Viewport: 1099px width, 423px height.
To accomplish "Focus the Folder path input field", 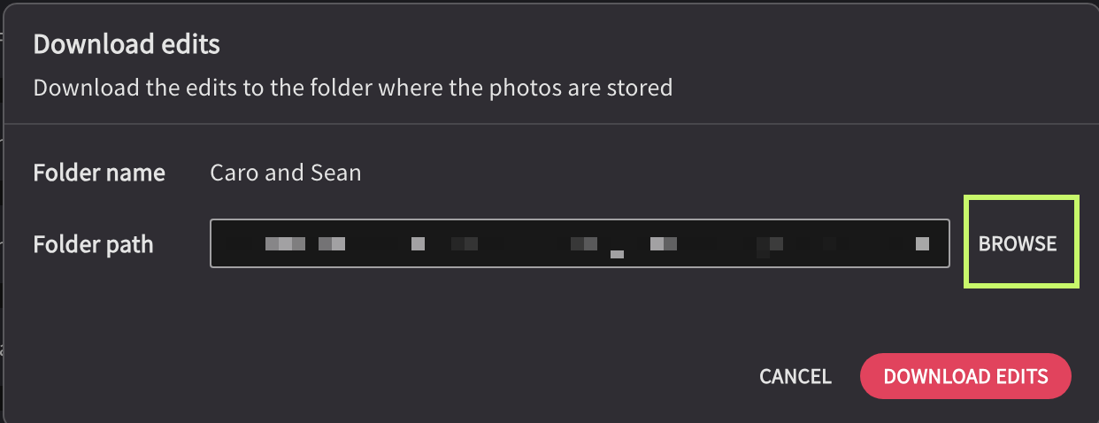I will [x=580, y=243].
